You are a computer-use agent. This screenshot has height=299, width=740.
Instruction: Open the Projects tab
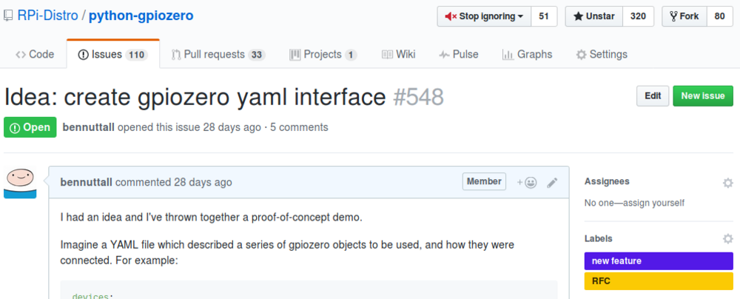323,54
